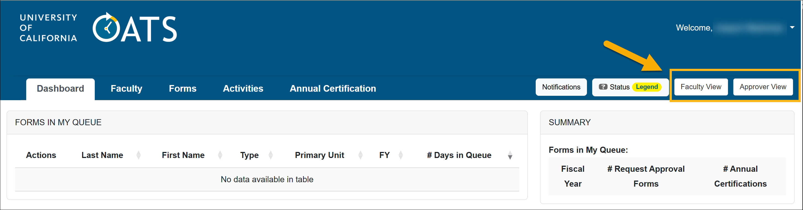The image size is (803, 210).
Task: Click the Summary panel header
Action: tap(570, 122)
